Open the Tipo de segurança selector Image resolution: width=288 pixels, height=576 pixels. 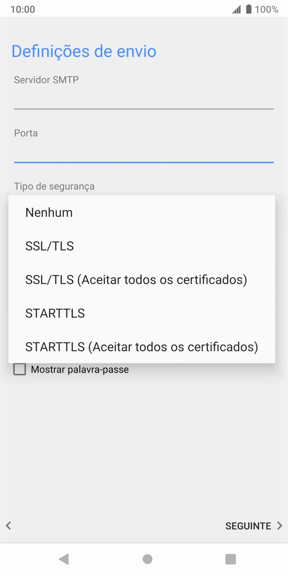[53, 186]
